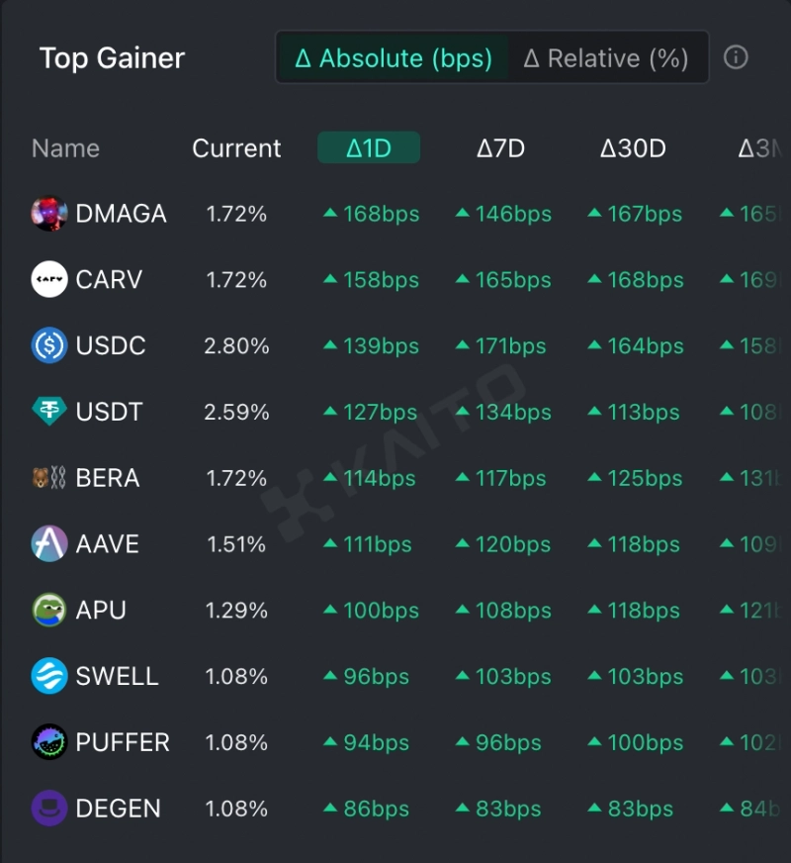Open the PUFFER token name link

(123, 742)
